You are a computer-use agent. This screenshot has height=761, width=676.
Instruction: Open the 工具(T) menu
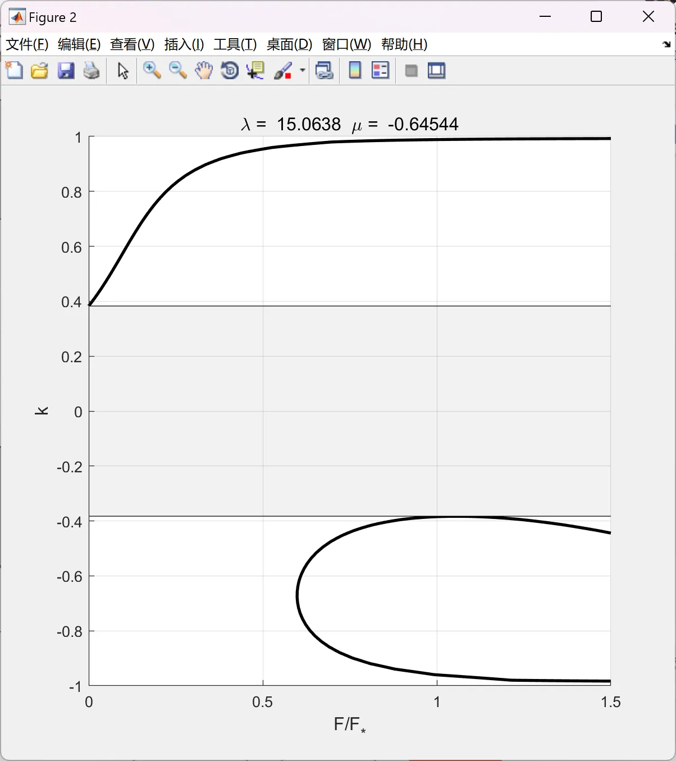[x=235, y=44]
